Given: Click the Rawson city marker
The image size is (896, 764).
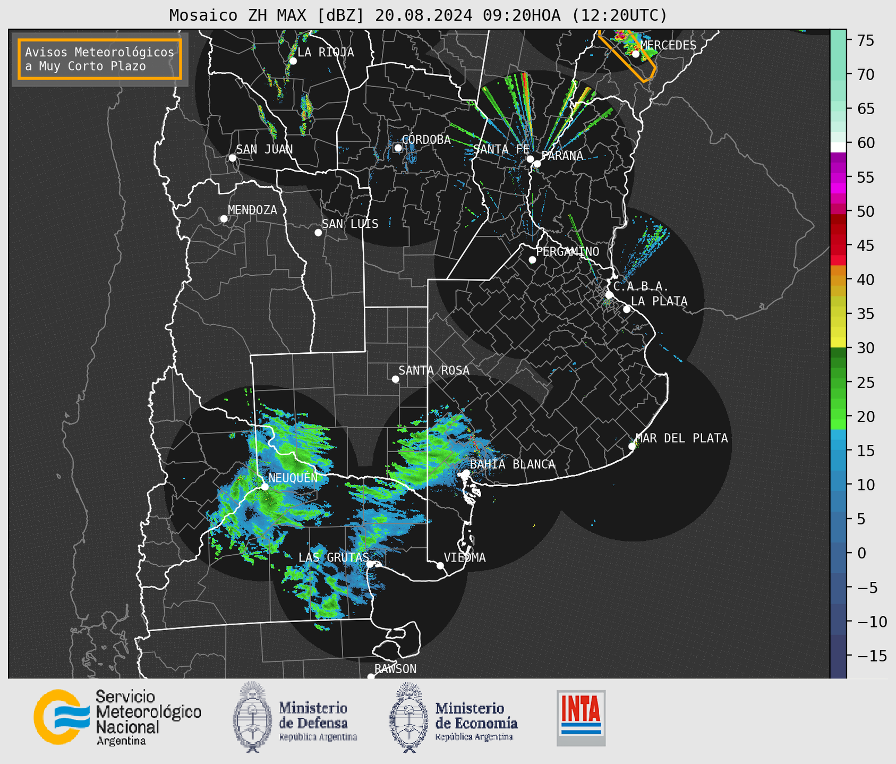Looking at the screenshot, I should point(371,676).
